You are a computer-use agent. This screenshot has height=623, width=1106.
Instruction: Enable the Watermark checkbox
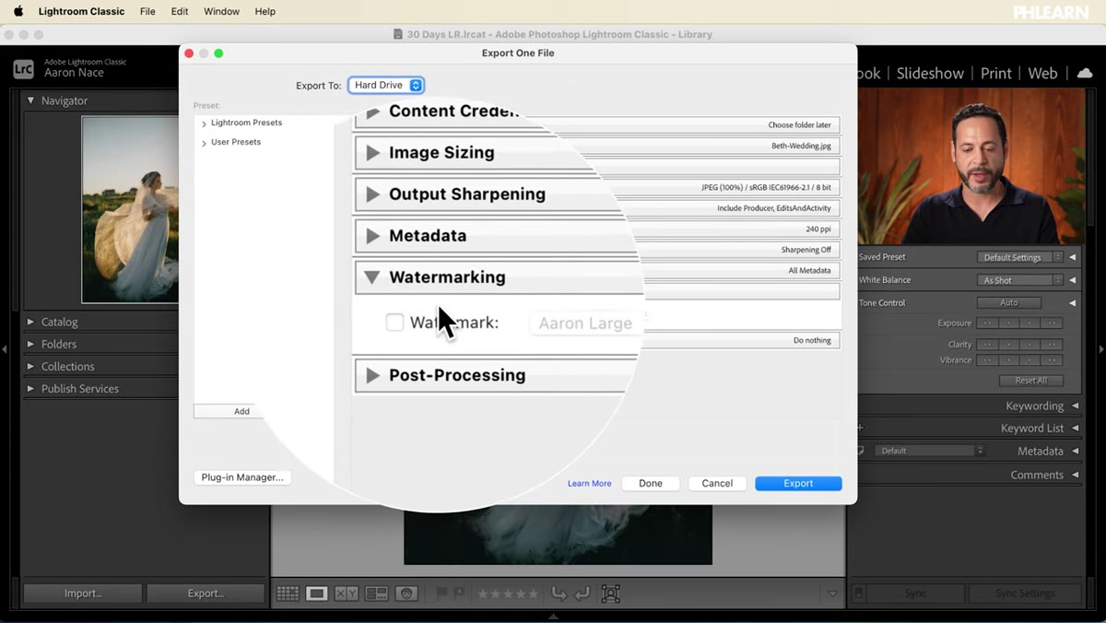point(394,323)
